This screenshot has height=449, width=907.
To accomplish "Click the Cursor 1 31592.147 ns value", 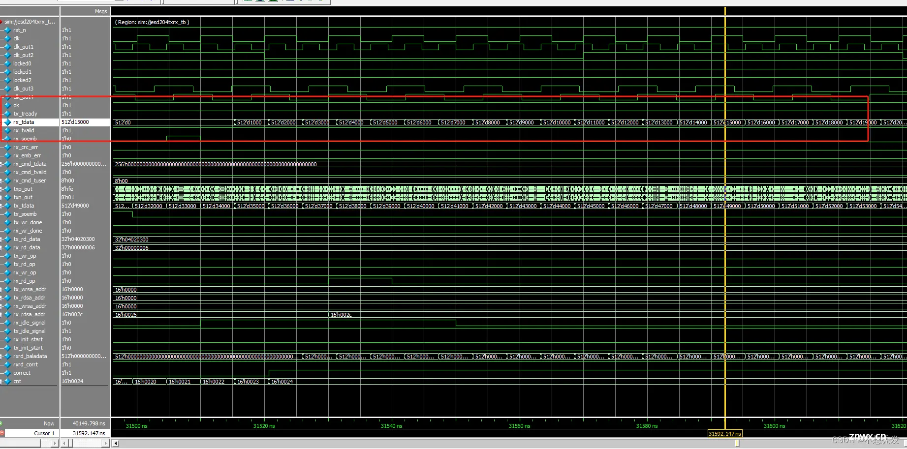I will [x=89, y=433].
